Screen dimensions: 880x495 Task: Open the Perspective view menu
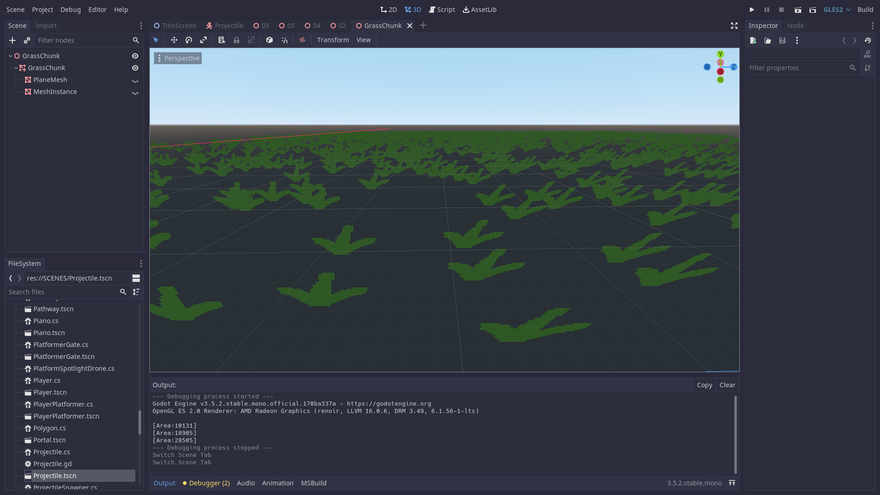click(x=178, y=58)
